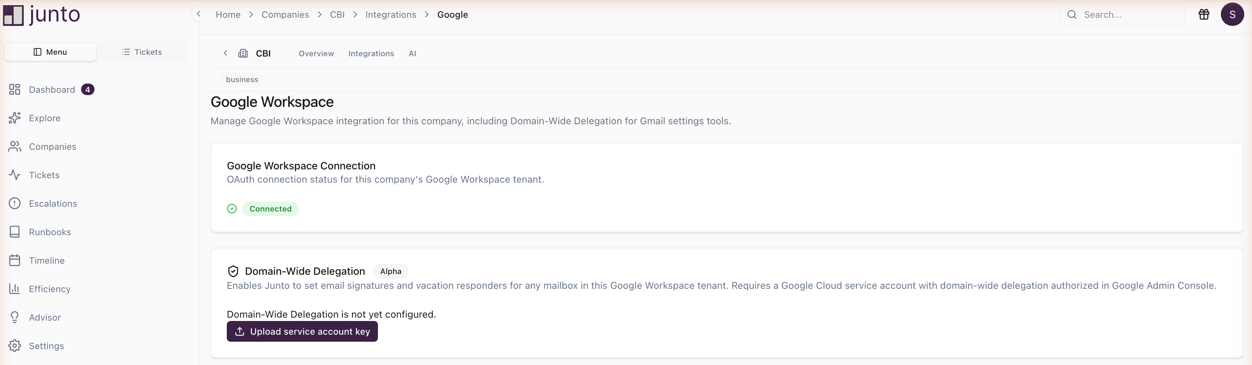Open Tickets via activity icon in left nav
1252x365 pixels.
[x=14, y=175]
